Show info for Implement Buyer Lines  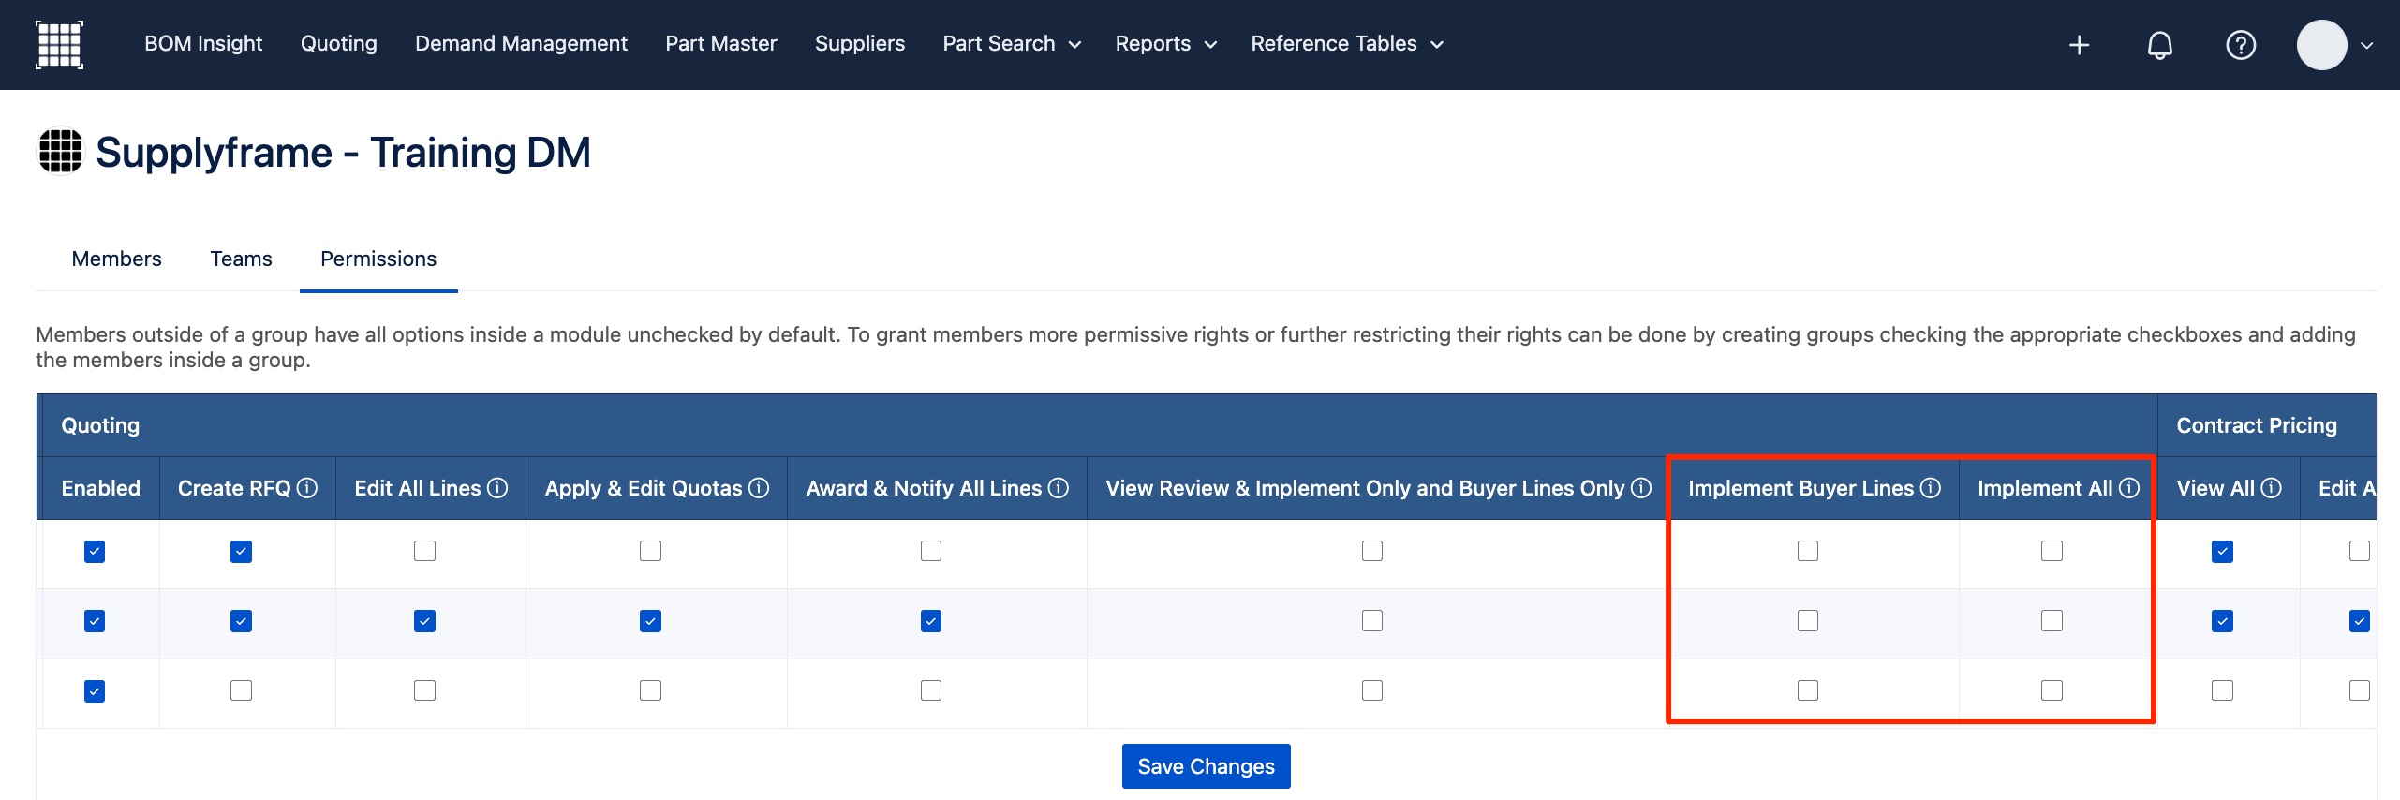(x=1930, y=488)
